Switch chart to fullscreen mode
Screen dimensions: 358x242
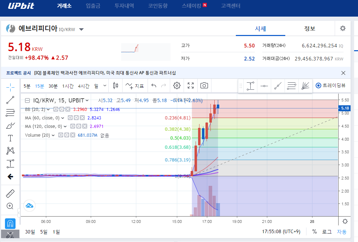click(191, 86)
